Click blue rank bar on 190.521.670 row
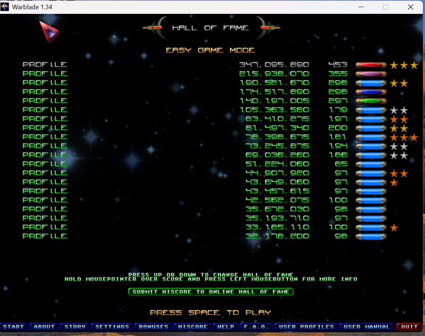This screenshot has height=336, width=425. [371, 83]
